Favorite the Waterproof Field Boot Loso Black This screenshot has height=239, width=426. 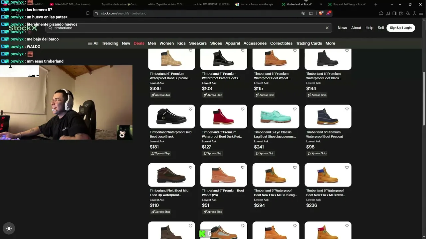point(190,109)
